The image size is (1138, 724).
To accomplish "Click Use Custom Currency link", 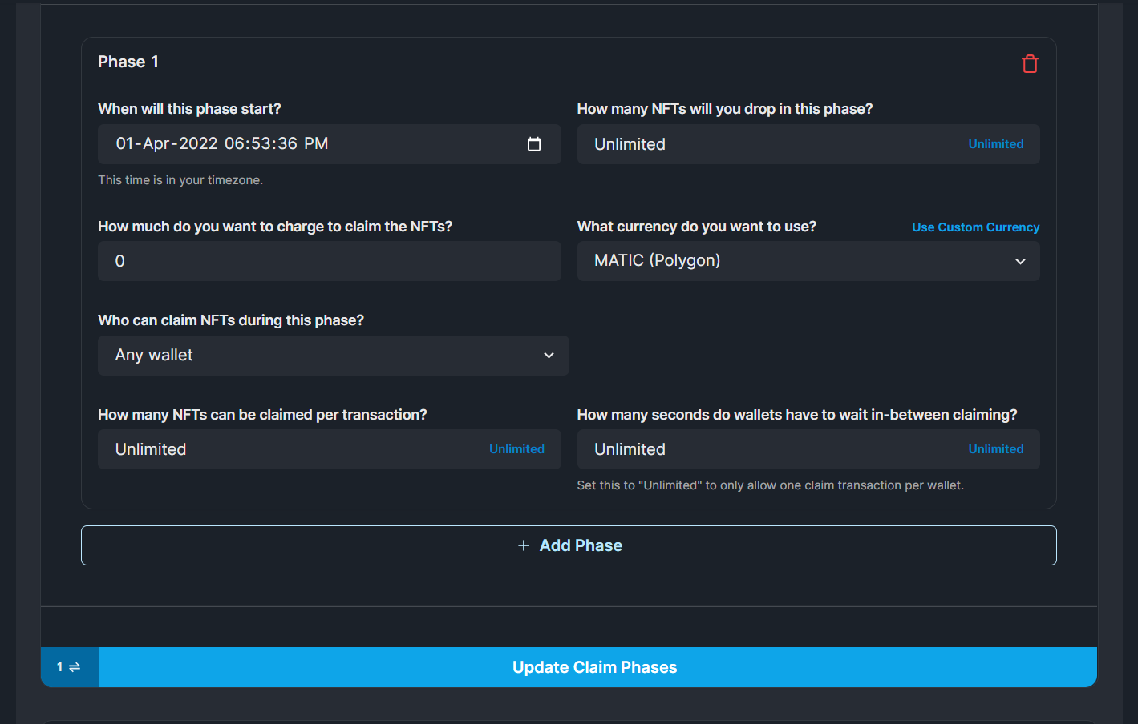I will pyautogui.click(x=975, y=227).
